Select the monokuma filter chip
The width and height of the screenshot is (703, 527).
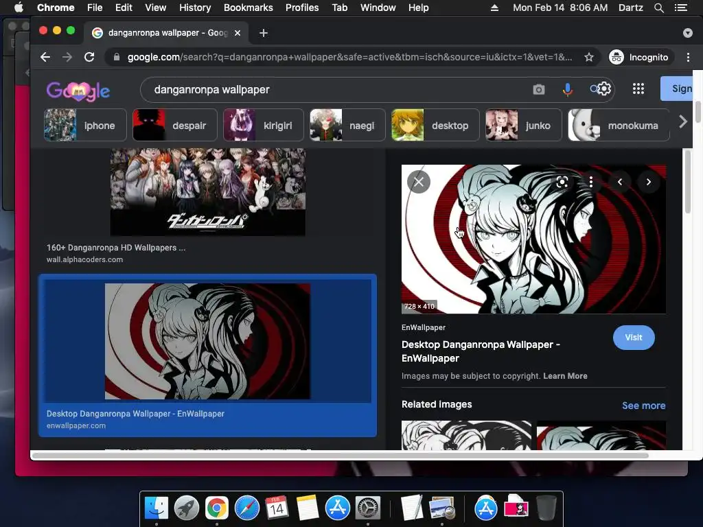pos(619,125)
